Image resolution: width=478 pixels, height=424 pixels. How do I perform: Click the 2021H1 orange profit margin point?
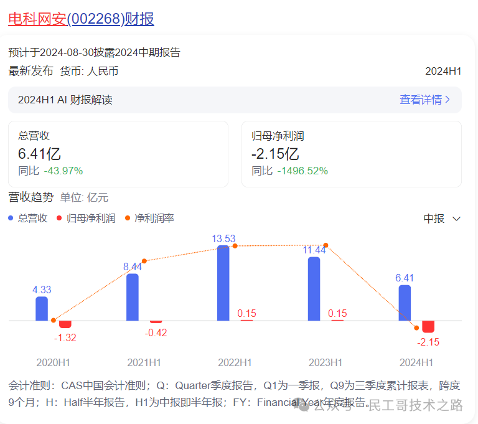coord(144,261)
